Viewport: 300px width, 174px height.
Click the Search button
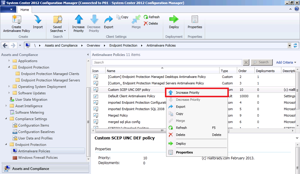pyautogui.click(x=262, y=62)
